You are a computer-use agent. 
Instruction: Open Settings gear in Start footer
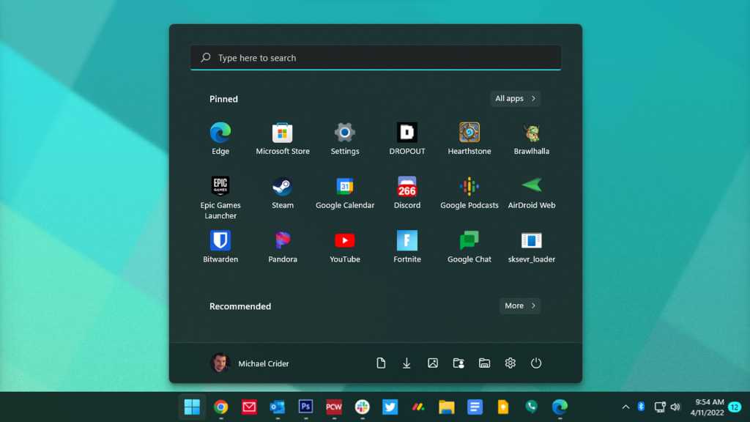pyautogui.click(x=510, y=363)
